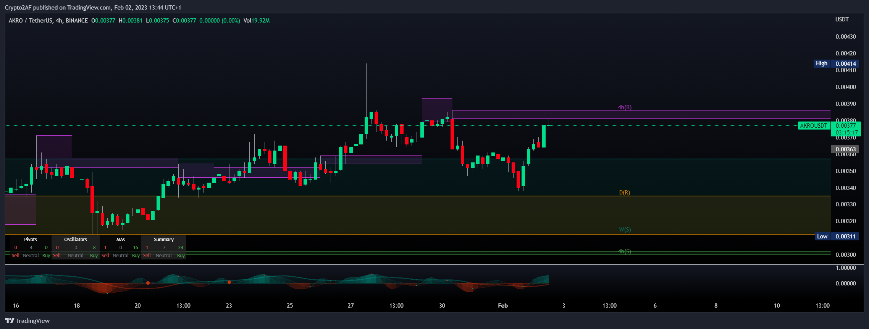This screenshot has width=869, height=329.
Task: Select the High 0.00414 price marker
Action: [x=836, y=63]
